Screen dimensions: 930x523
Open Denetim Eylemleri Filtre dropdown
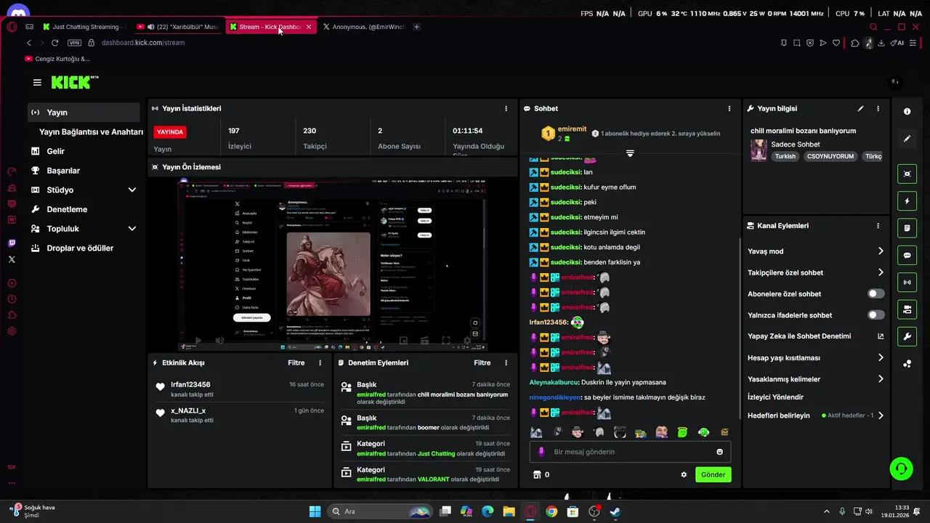pyautogui.click(x=482, y=362)
